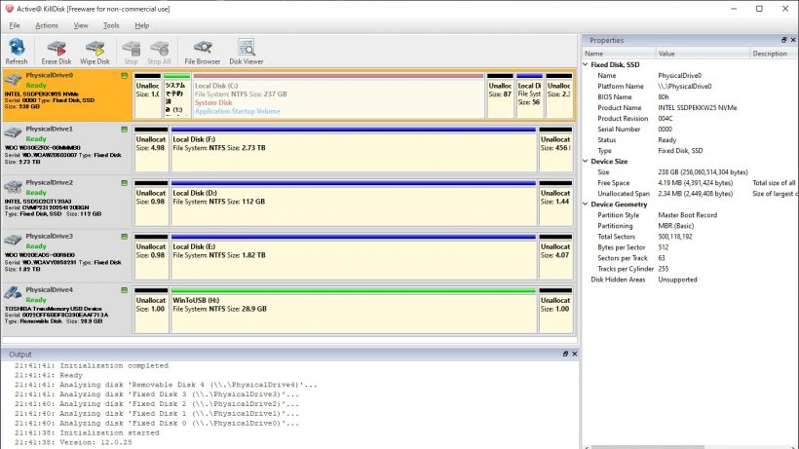Click the PhysicalDrive1 disk icon
The height and width of the screenshot is (449, 799).
(13, 132)
